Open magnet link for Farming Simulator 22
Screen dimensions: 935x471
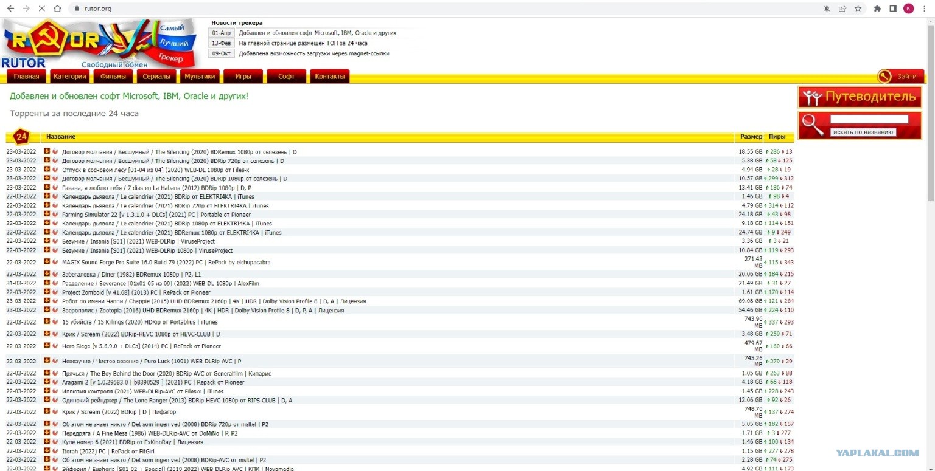(x=55, y=214)
